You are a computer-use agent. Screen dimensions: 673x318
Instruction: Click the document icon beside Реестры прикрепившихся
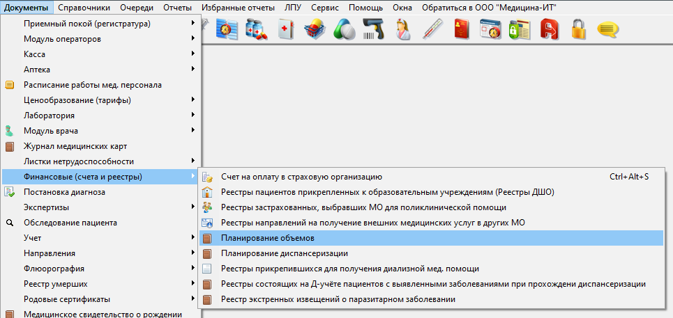click(x=207, y=269)
